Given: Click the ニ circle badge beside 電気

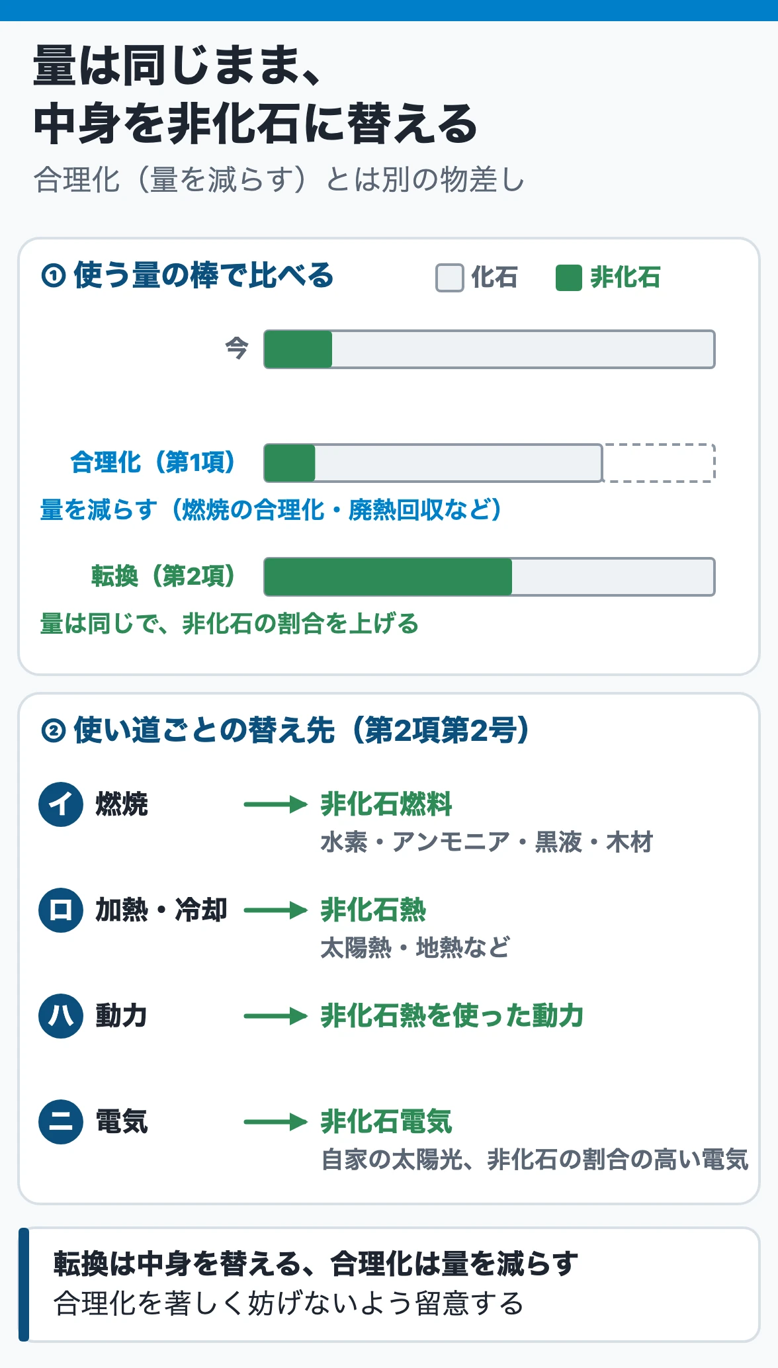Looking at the screenshot, I should [61, 1122].
